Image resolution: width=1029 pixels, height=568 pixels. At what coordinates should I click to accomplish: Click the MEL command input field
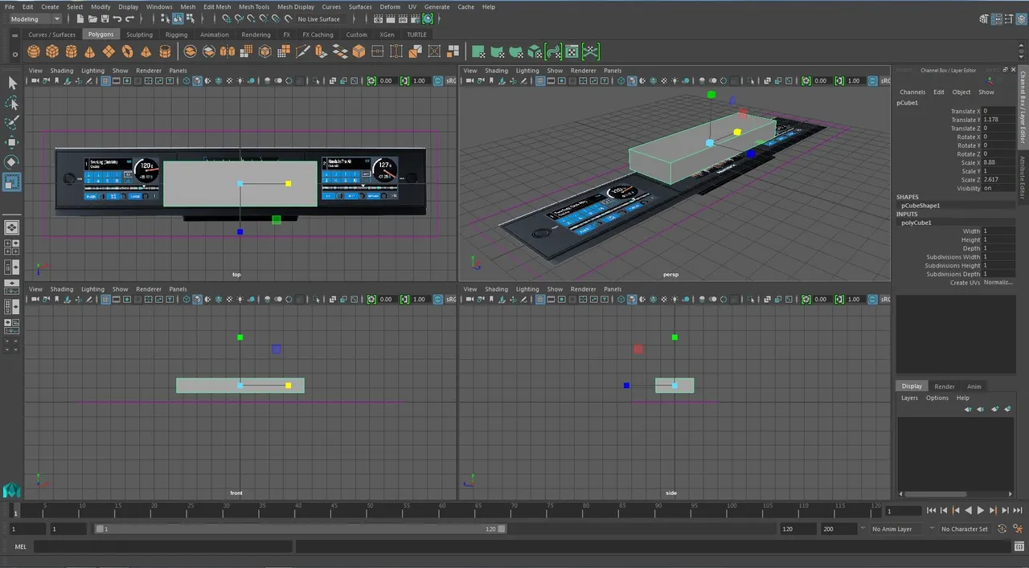163,546
